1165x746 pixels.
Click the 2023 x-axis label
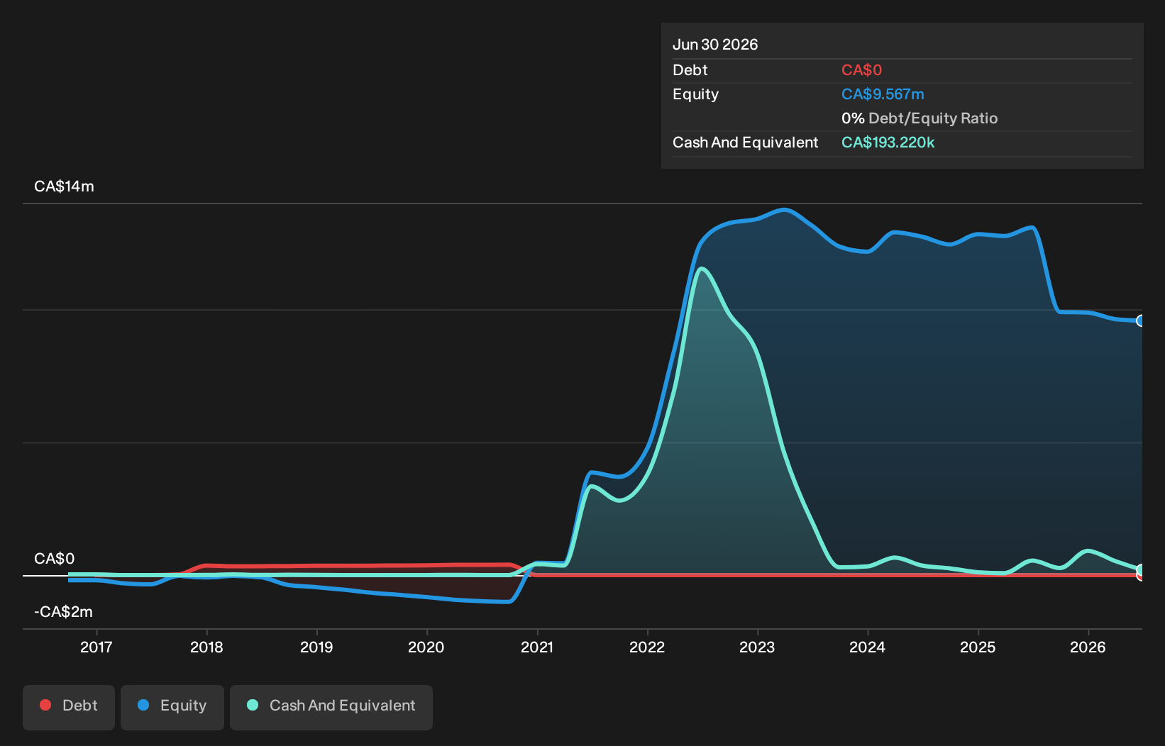(757, 647)
